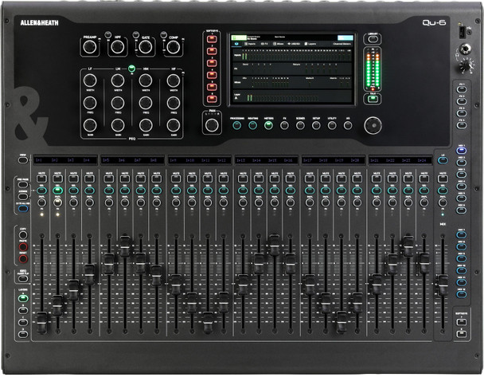Open the FX screen key

tap(284, 125)
